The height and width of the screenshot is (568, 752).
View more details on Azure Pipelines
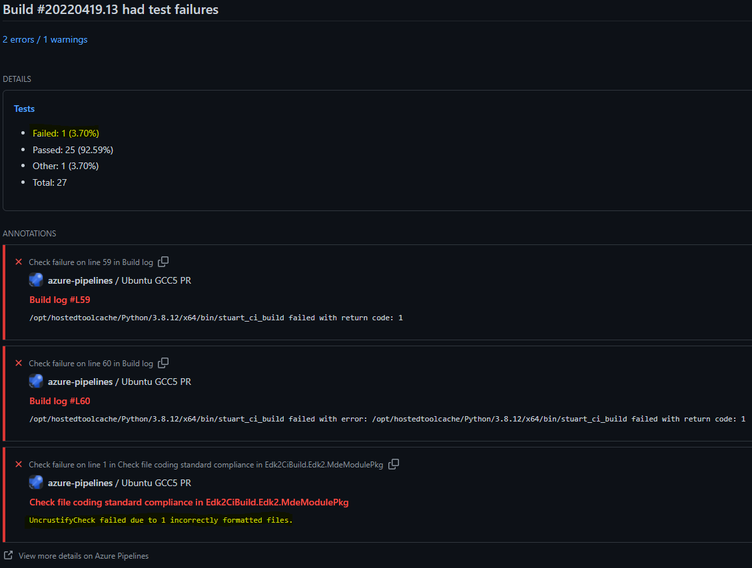tap(83, 555)
